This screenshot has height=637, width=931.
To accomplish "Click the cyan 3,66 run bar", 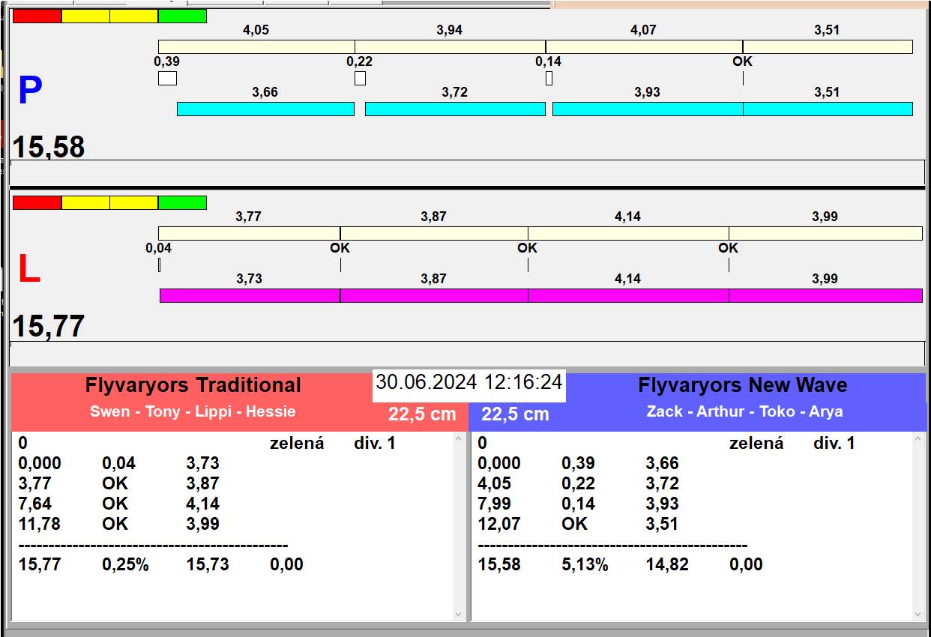I will point(265,109).
